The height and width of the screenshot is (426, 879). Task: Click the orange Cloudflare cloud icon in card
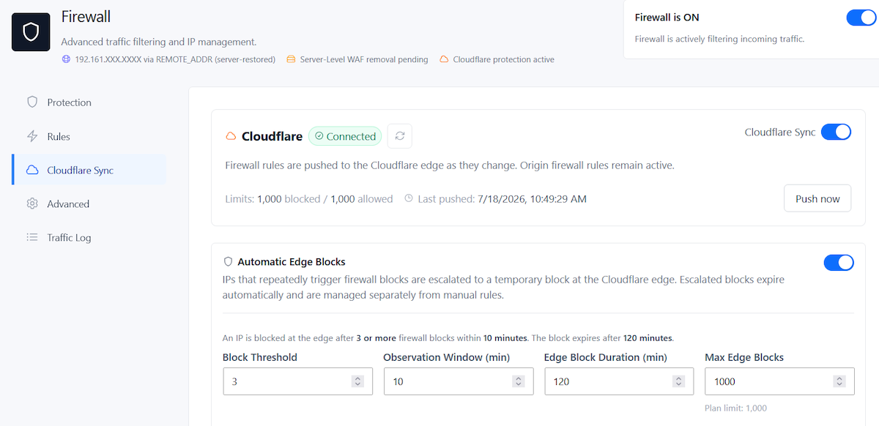231,136
